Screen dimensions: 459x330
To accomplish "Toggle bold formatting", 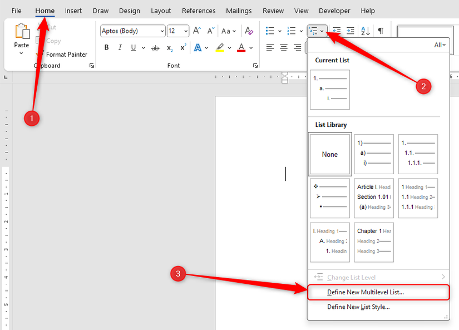I will point(106,47).
